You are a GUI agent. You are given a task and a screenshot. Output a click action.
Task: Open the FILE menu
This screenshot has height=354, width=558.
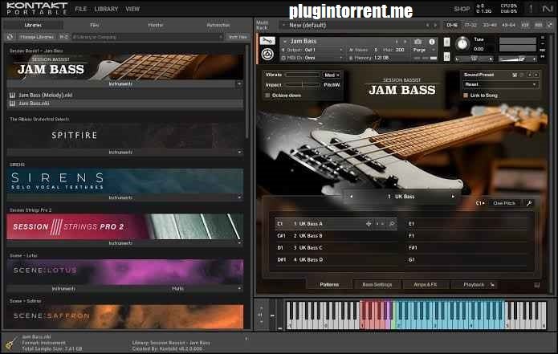81,9
